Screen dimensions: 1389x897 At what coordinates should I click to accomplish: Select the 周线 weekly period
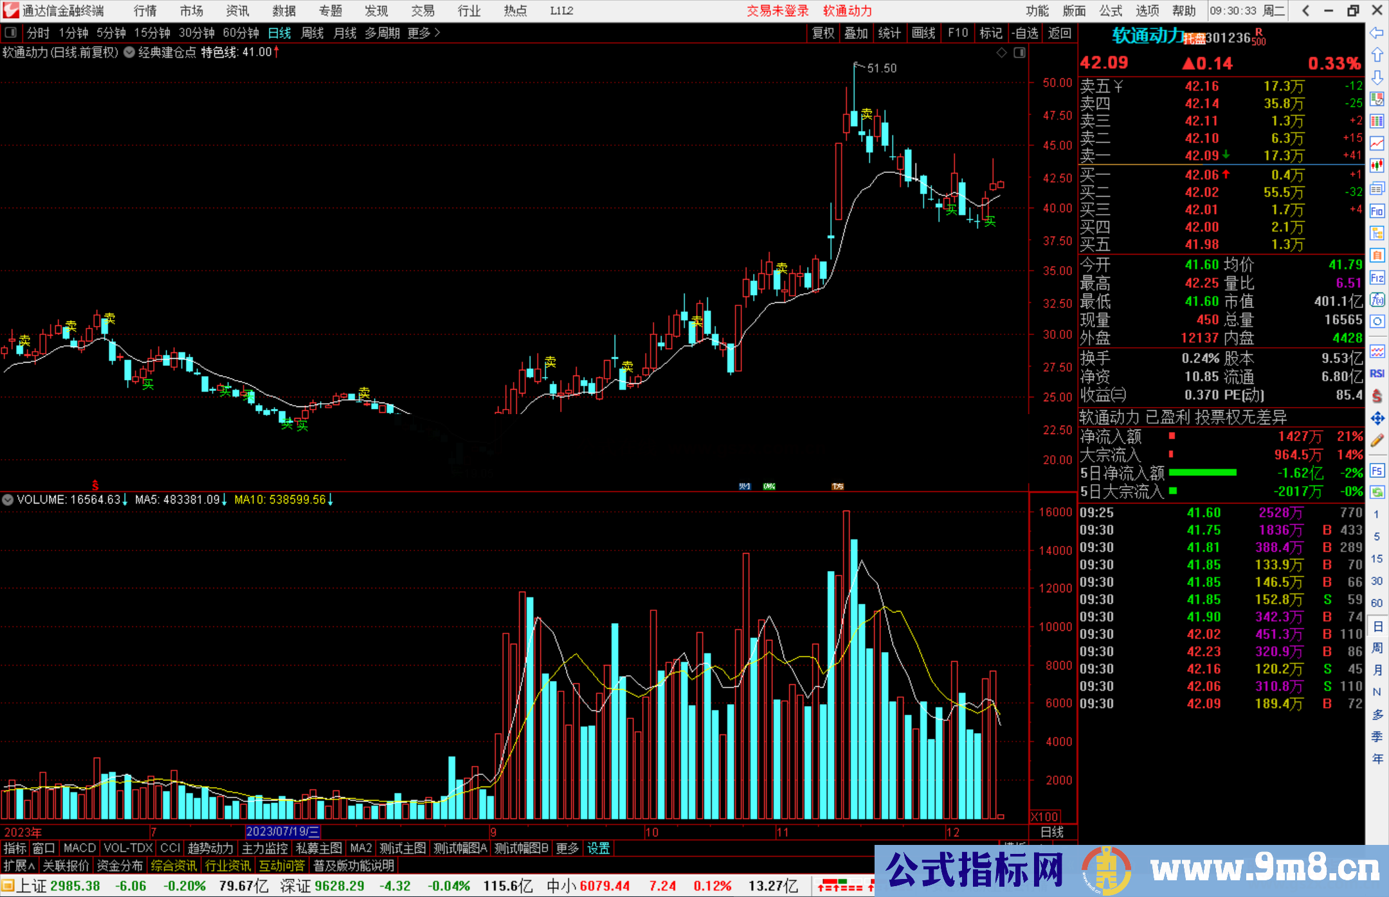point(313,33)
